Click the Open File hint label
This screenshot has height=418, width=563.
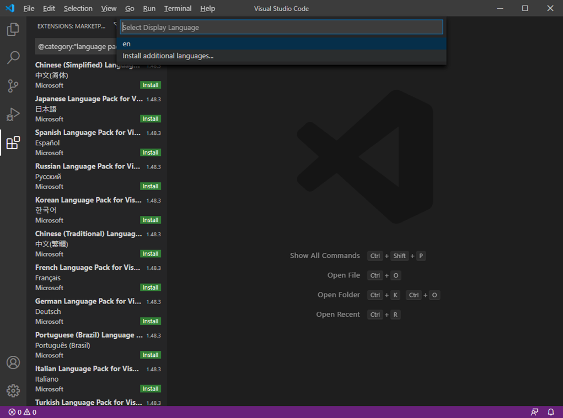344,275
